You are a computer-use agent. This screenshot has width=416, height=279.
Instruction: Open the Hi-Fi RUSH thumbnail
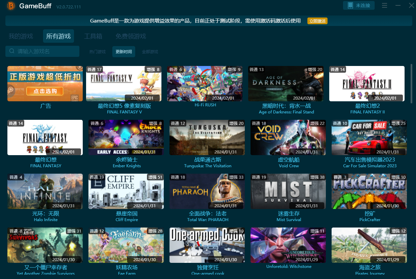point(205,83)
